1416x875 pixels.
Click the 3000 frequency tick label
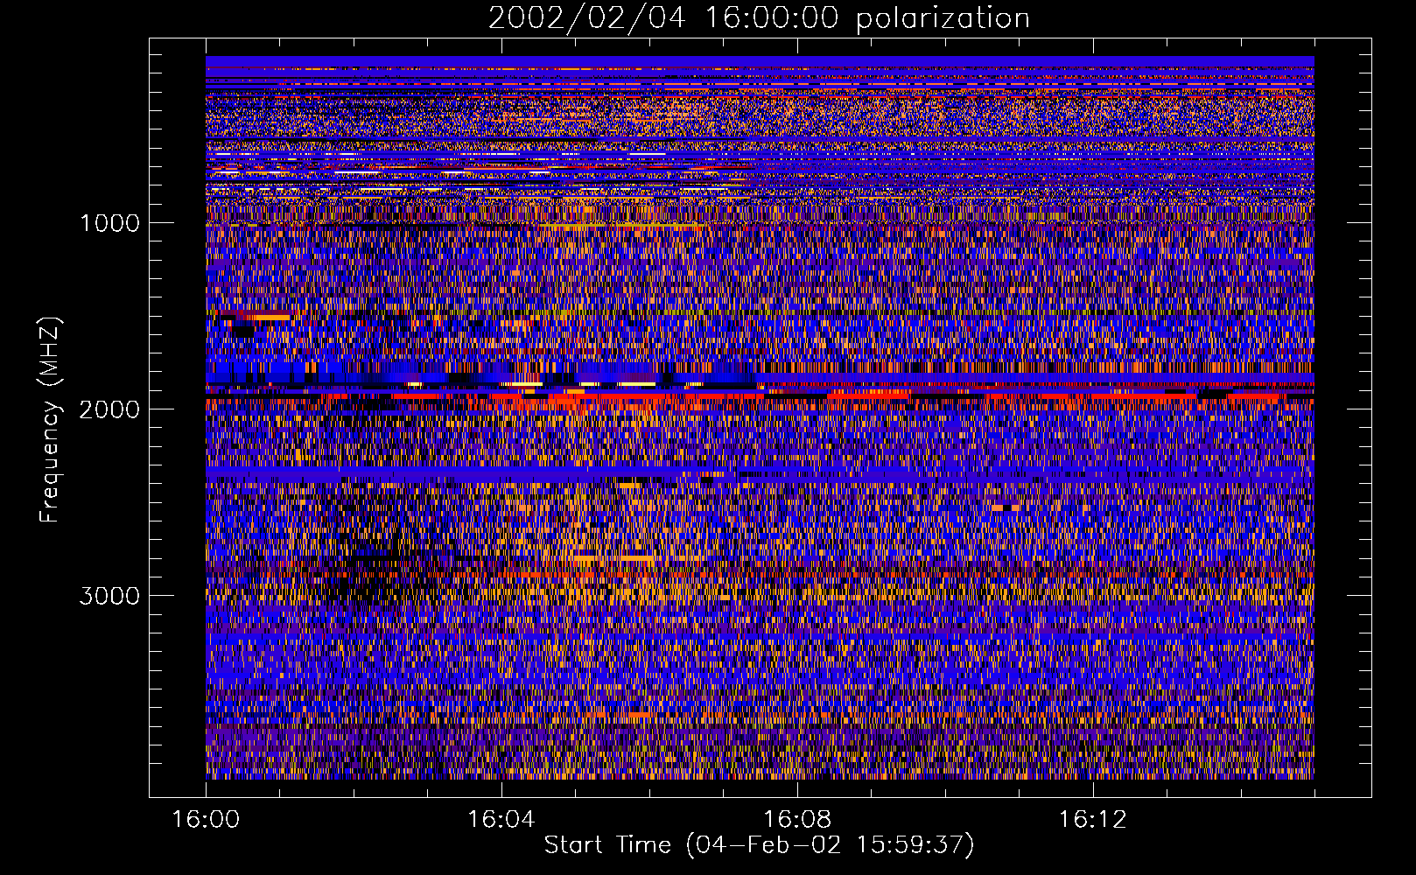(x=109, y=596)
